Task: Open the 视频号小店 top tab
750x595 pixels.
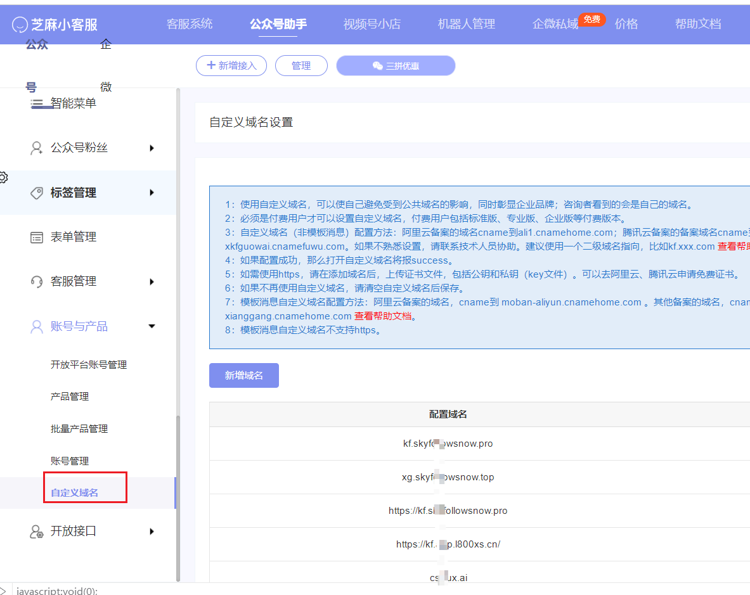Action: click(372, 24)
